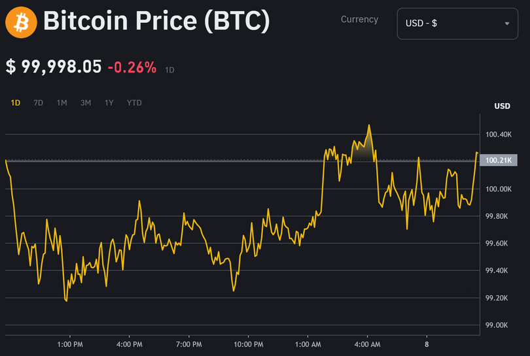
Task: Select the 1D time range tab
Action: [x=16, y=103]
